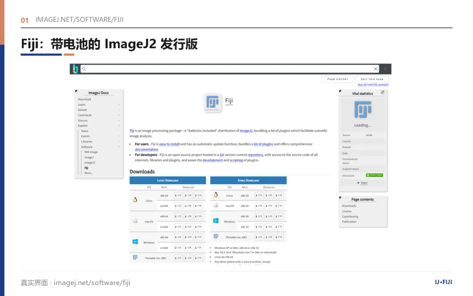Jump to Contributing in Page contents
Viewport: 473px width, 296px height.
[x=350, y=217]
